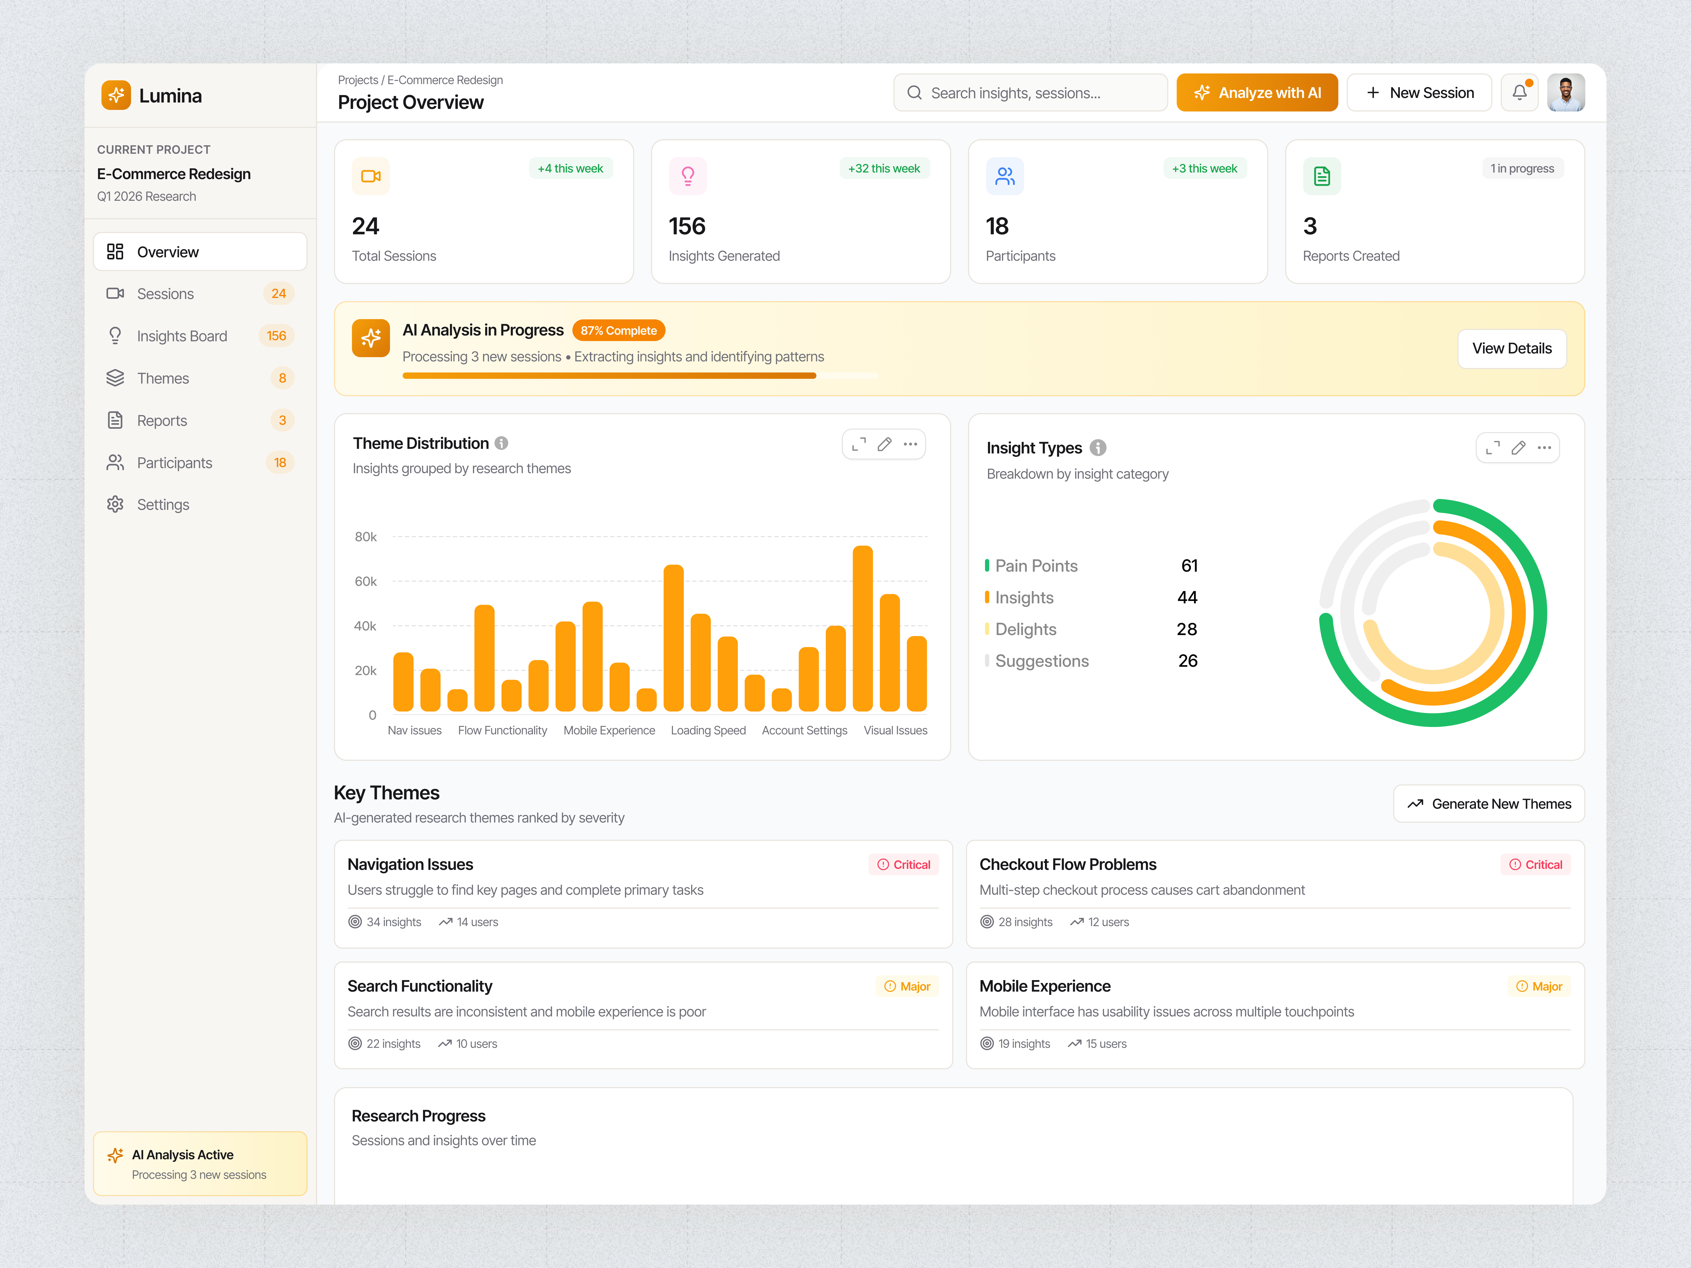Click the Insights Generated lightbulb icon
1691x1268 pixels.
tap(688, 176)
